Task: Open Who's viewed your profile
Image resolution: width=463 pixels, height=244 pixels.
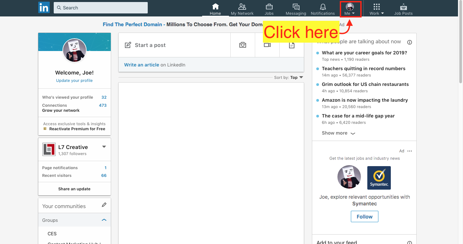Action: pyautogui.click(x=75, y=97)
